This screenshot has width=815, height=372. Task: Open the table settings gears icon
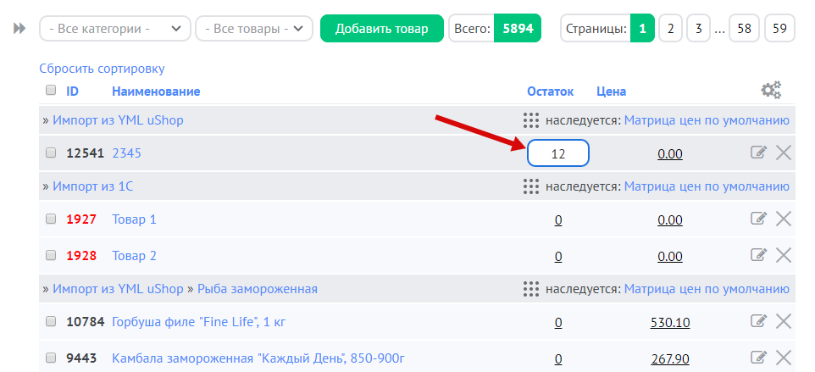tap(770, 91)
